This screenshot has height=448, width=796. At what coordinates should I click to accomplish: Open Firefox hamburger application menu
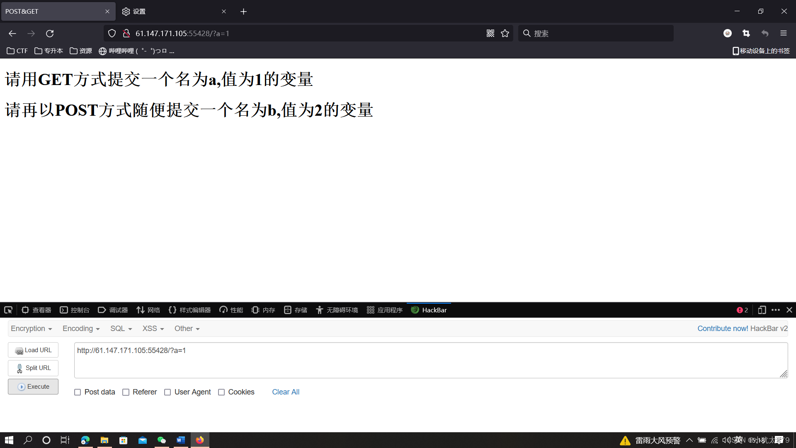click(x=783, y=33)
